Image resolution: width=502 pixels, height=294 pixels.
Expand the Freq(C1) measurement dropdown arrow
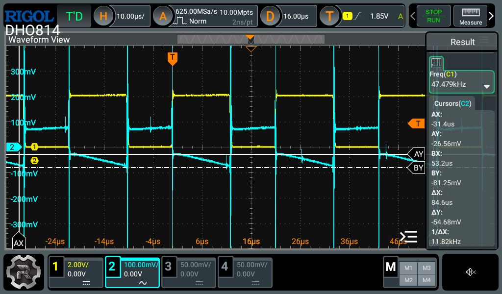(487, 86)
